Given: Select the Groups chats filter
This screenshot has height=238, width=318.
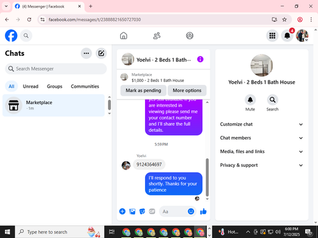Looking at the screenshot, I should [55, 86].
